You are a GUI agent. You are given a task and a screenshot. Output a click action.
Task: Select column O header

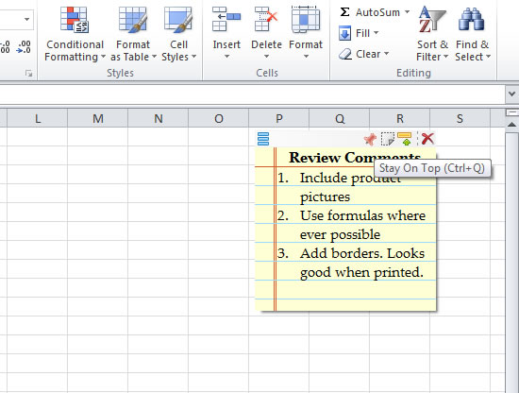[219, 118]
